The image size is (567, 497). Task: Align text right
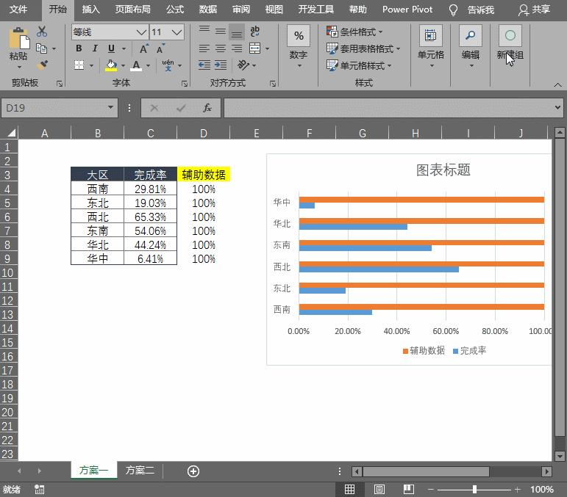pyautogui.click(x=237, y=48)
